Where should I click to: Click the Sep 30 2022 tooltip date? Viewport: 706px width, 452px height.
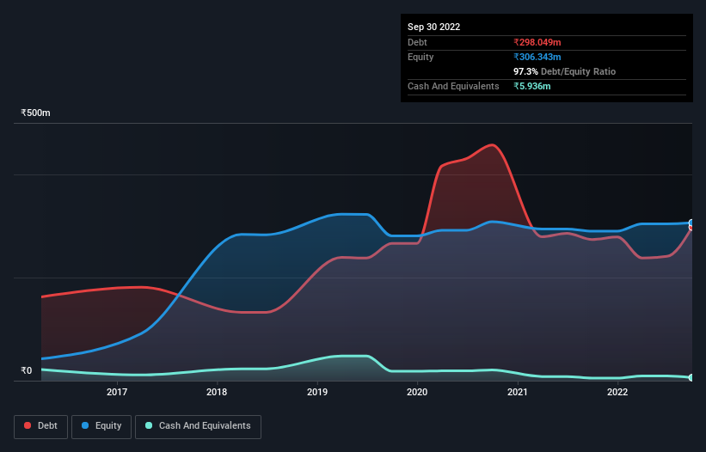click(x=433, y=27)
